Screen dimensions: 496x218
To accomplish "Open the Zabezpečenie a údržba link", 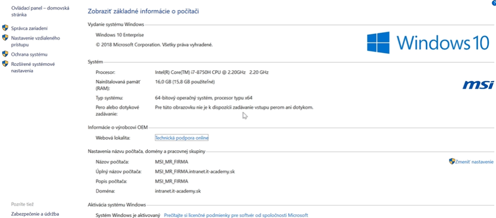I will tap(35, 214).
